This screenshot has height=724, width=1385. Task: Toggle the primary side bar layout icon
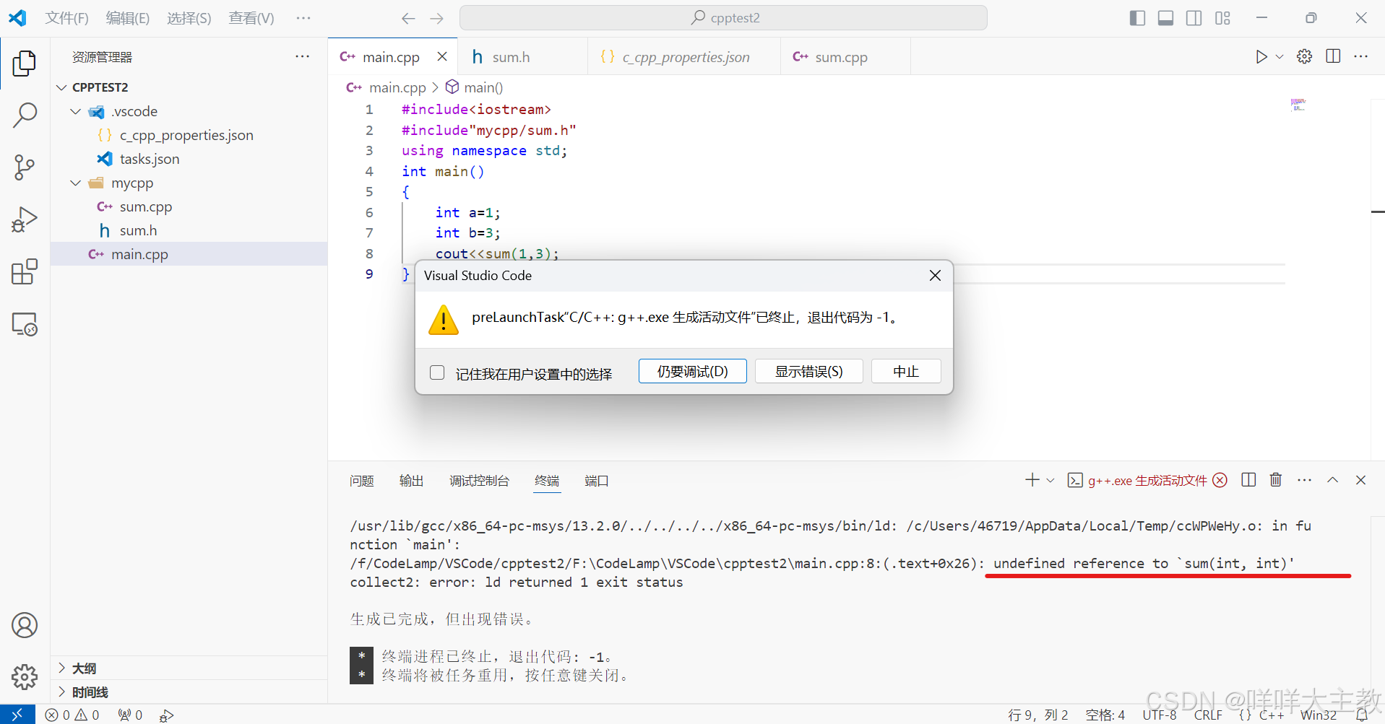(1137, 18)
